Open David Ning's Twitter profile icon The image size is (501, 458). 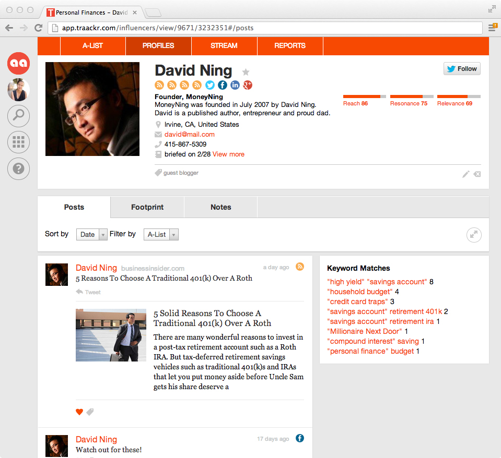(x=210, y=85)
